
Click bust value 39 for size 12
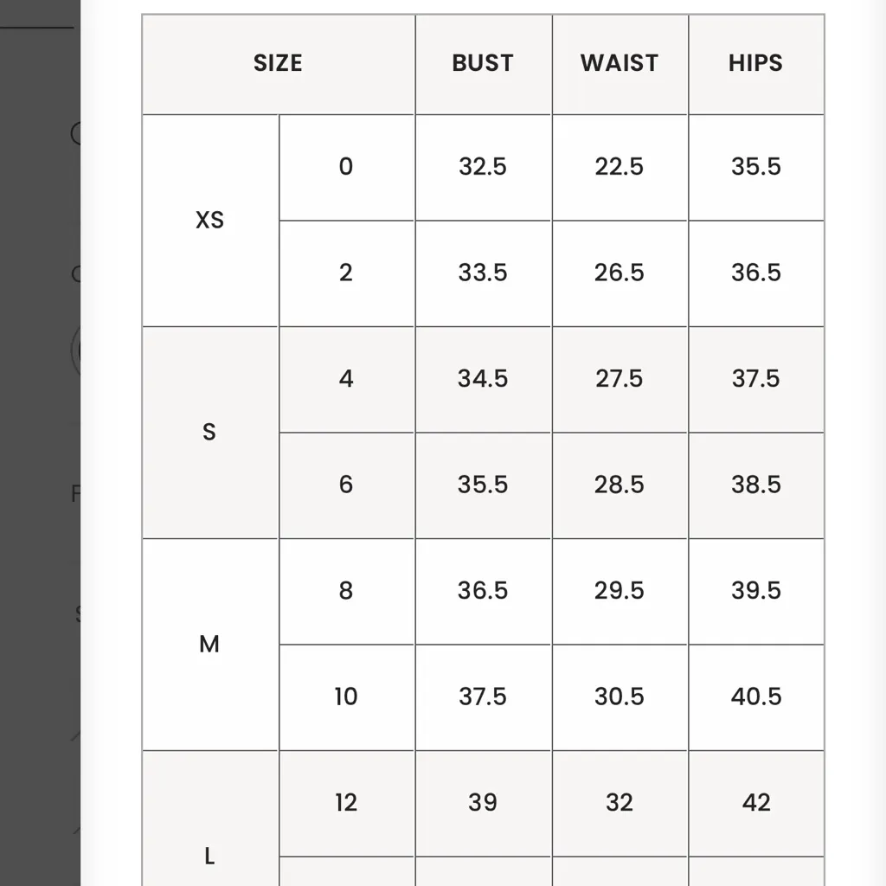[x=483, y=803]
